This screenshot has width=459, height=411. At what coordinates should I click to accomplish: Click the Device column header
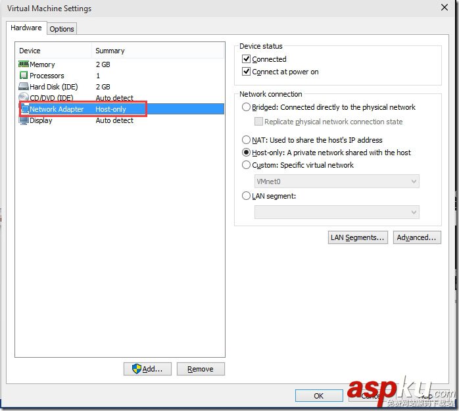click(x=30, y=51)
